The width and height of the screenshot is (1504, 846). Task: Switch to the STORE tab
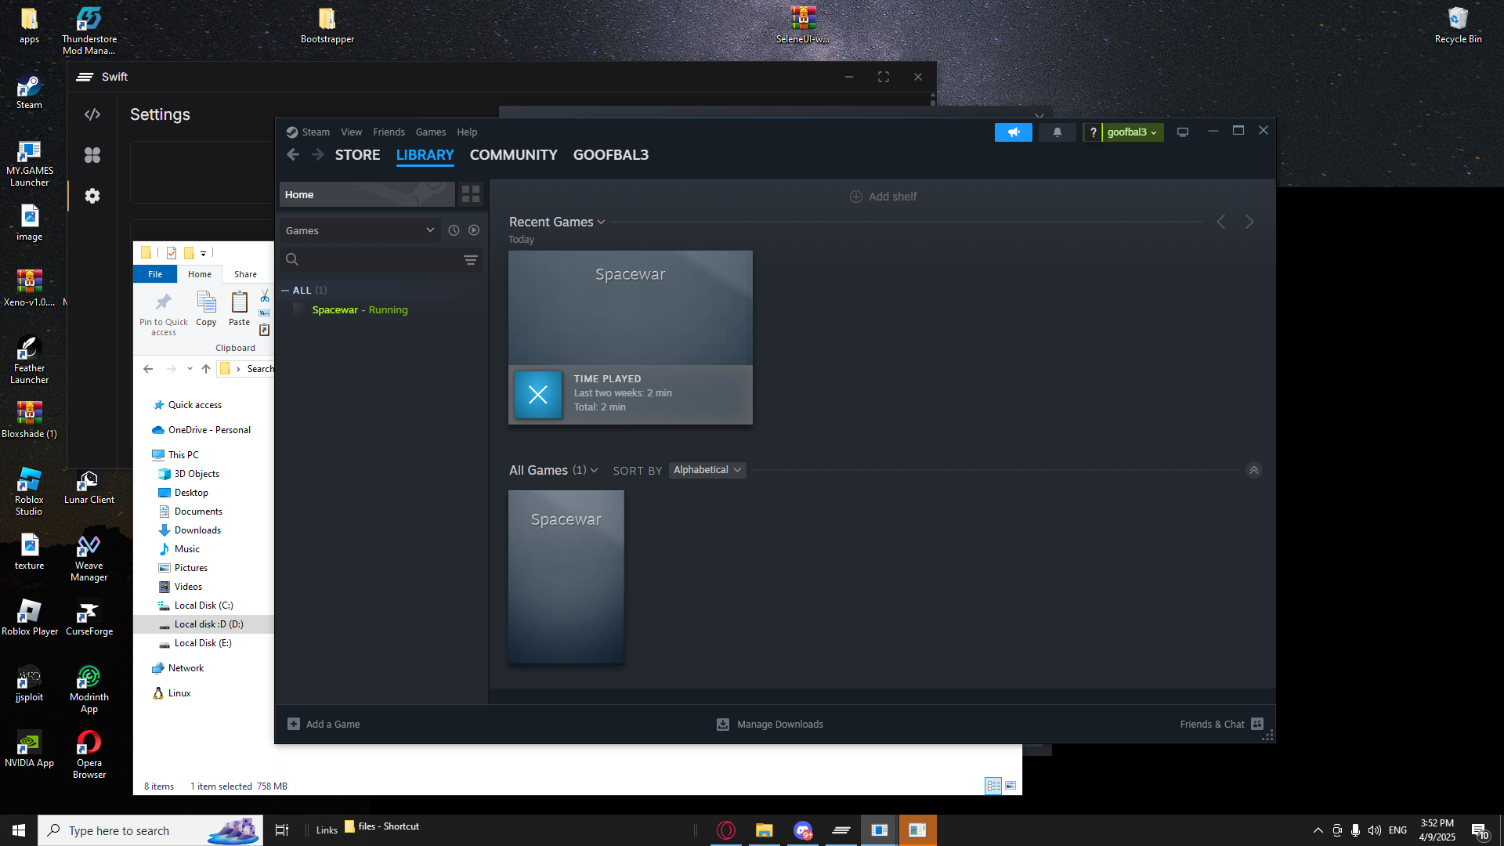pyautogui.click(x=357, y=155)
